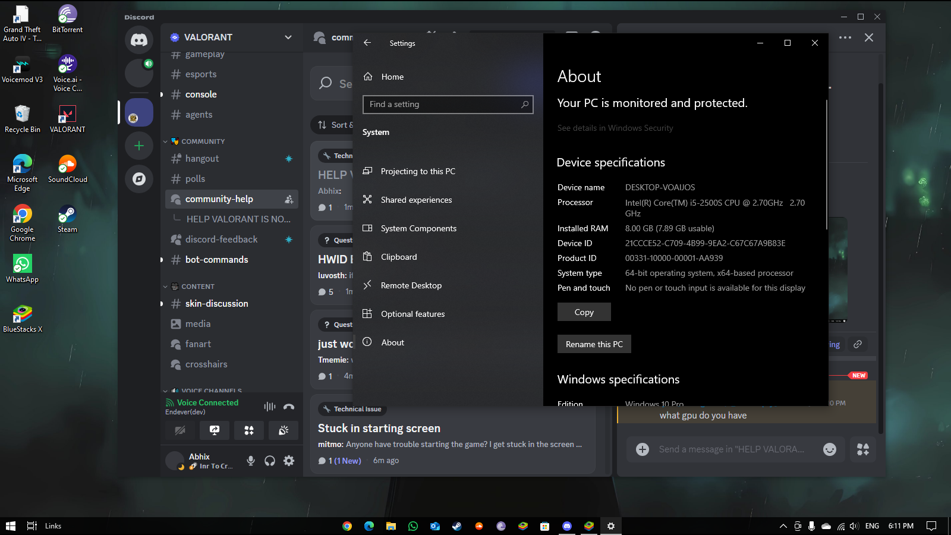Select Clipboard settings page
Screen dimensions: 951x535
[399, 257]
